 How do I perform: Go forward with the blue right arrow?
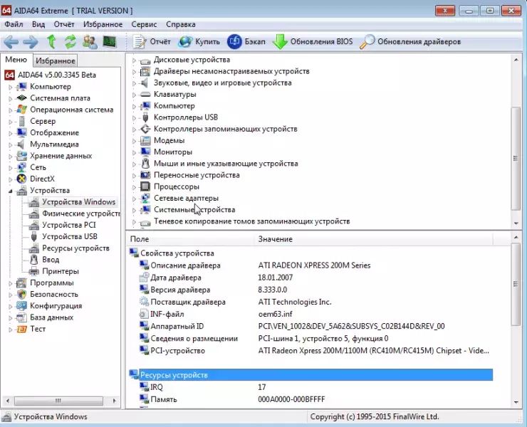[x=31, y=42]
